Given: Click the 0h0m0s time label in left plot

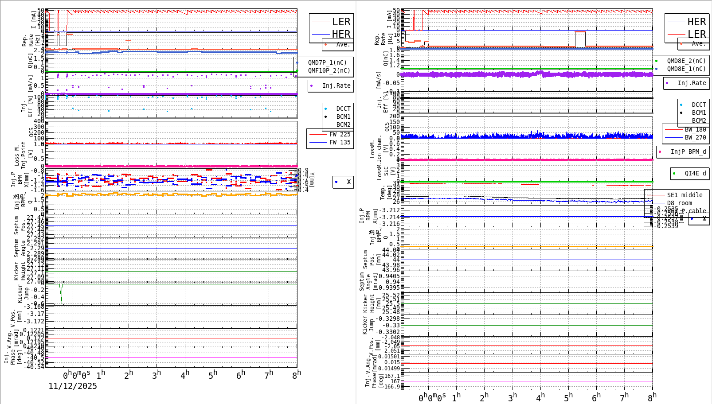Looking at the screenshot, I should [x=77, y=375].
